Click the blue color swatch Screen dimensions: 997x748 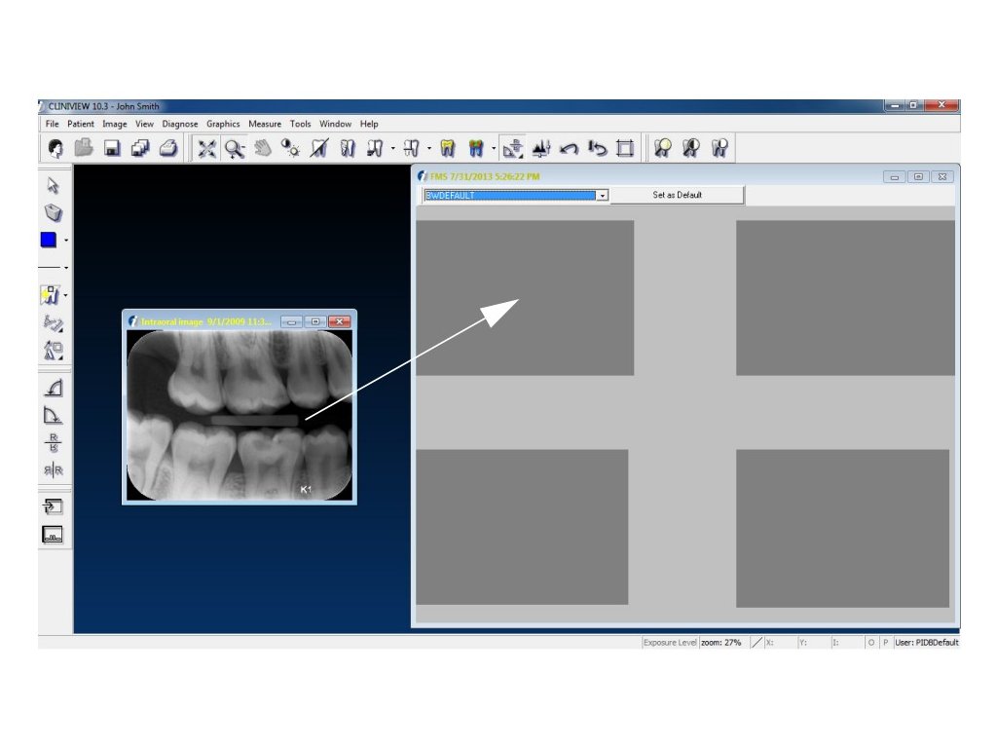(x=49, y=240)
